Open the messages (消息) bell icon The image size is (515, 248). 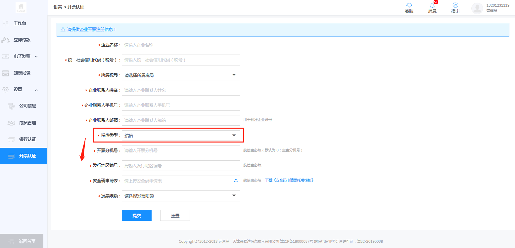pyautogui.click(x=432, y=5)
